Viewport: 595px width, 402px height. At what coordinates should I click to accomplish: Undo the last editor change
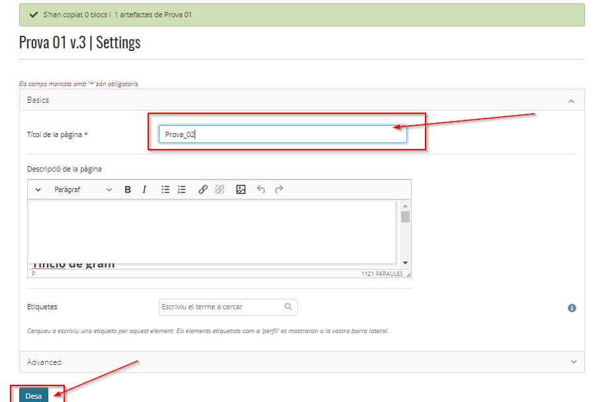[261, 189]
